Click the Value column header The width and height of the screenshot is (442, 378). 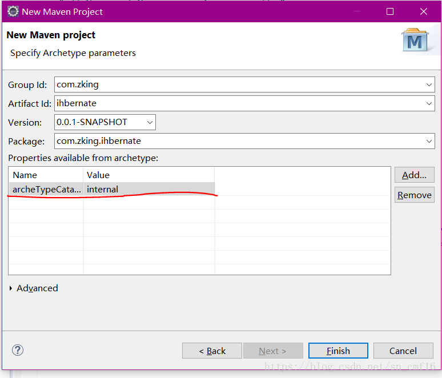pyautogui.click(x=149, y=175)
